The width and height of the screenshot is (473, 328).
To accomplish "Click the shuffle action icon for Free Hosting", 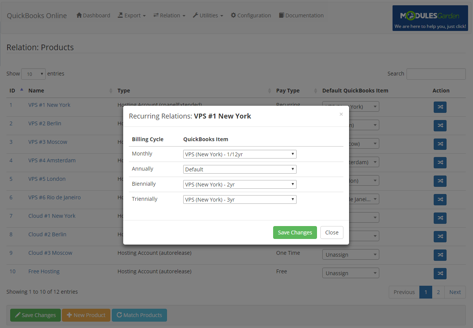I will [440, 273].
